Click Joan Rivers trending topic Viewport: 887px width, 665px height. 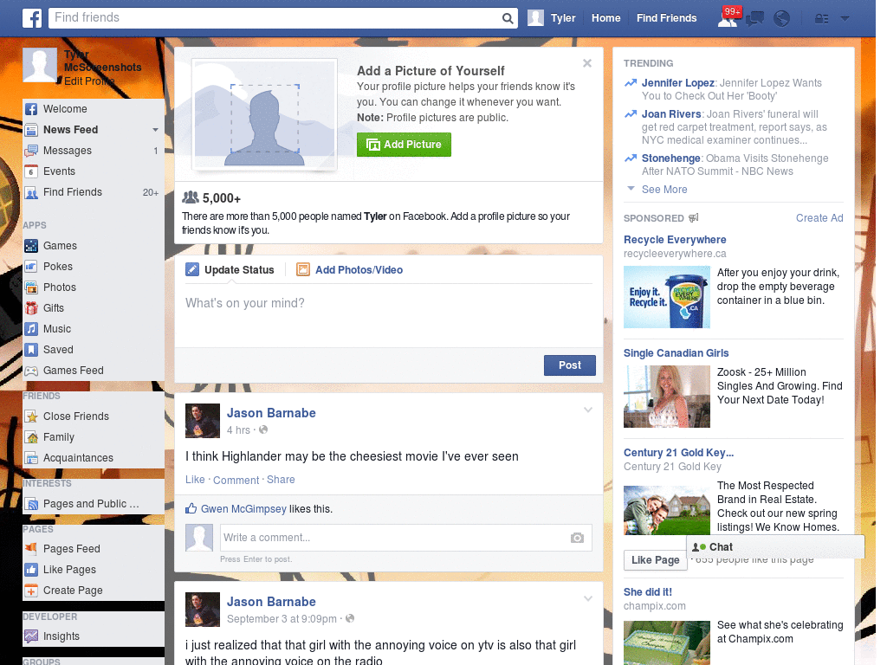671,114
